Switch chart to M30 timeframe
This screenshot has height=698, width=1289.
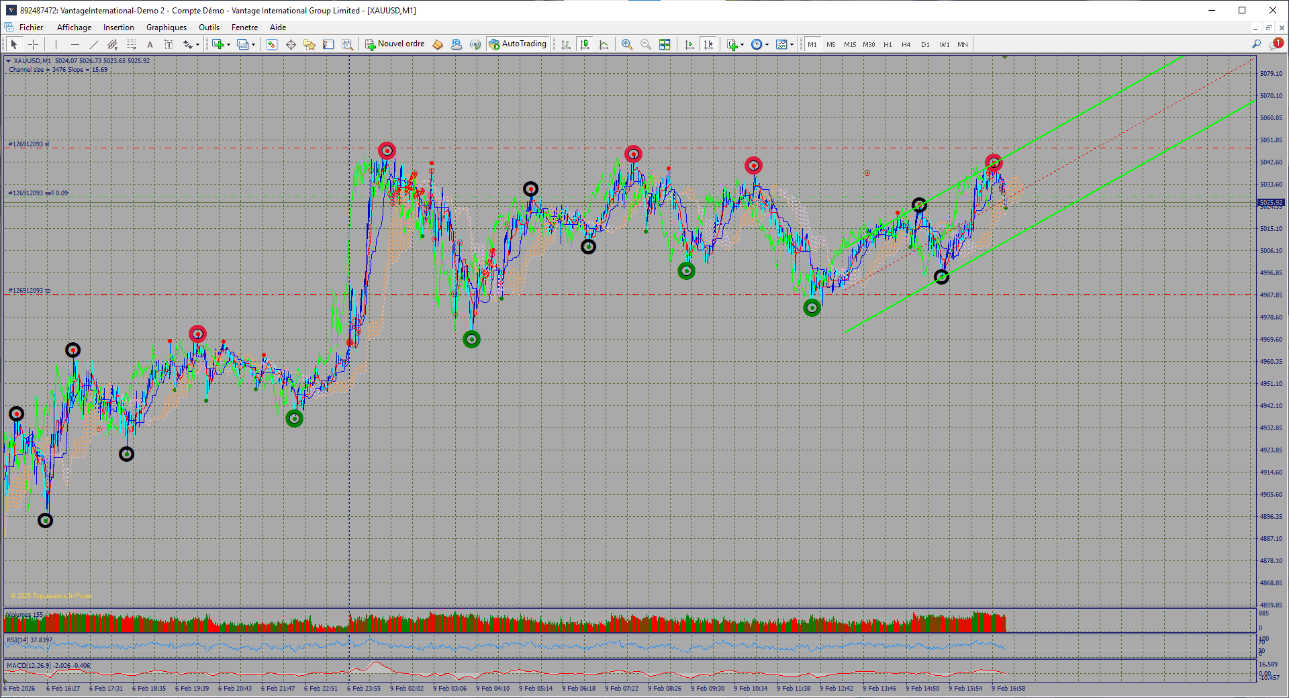point(869,44)
